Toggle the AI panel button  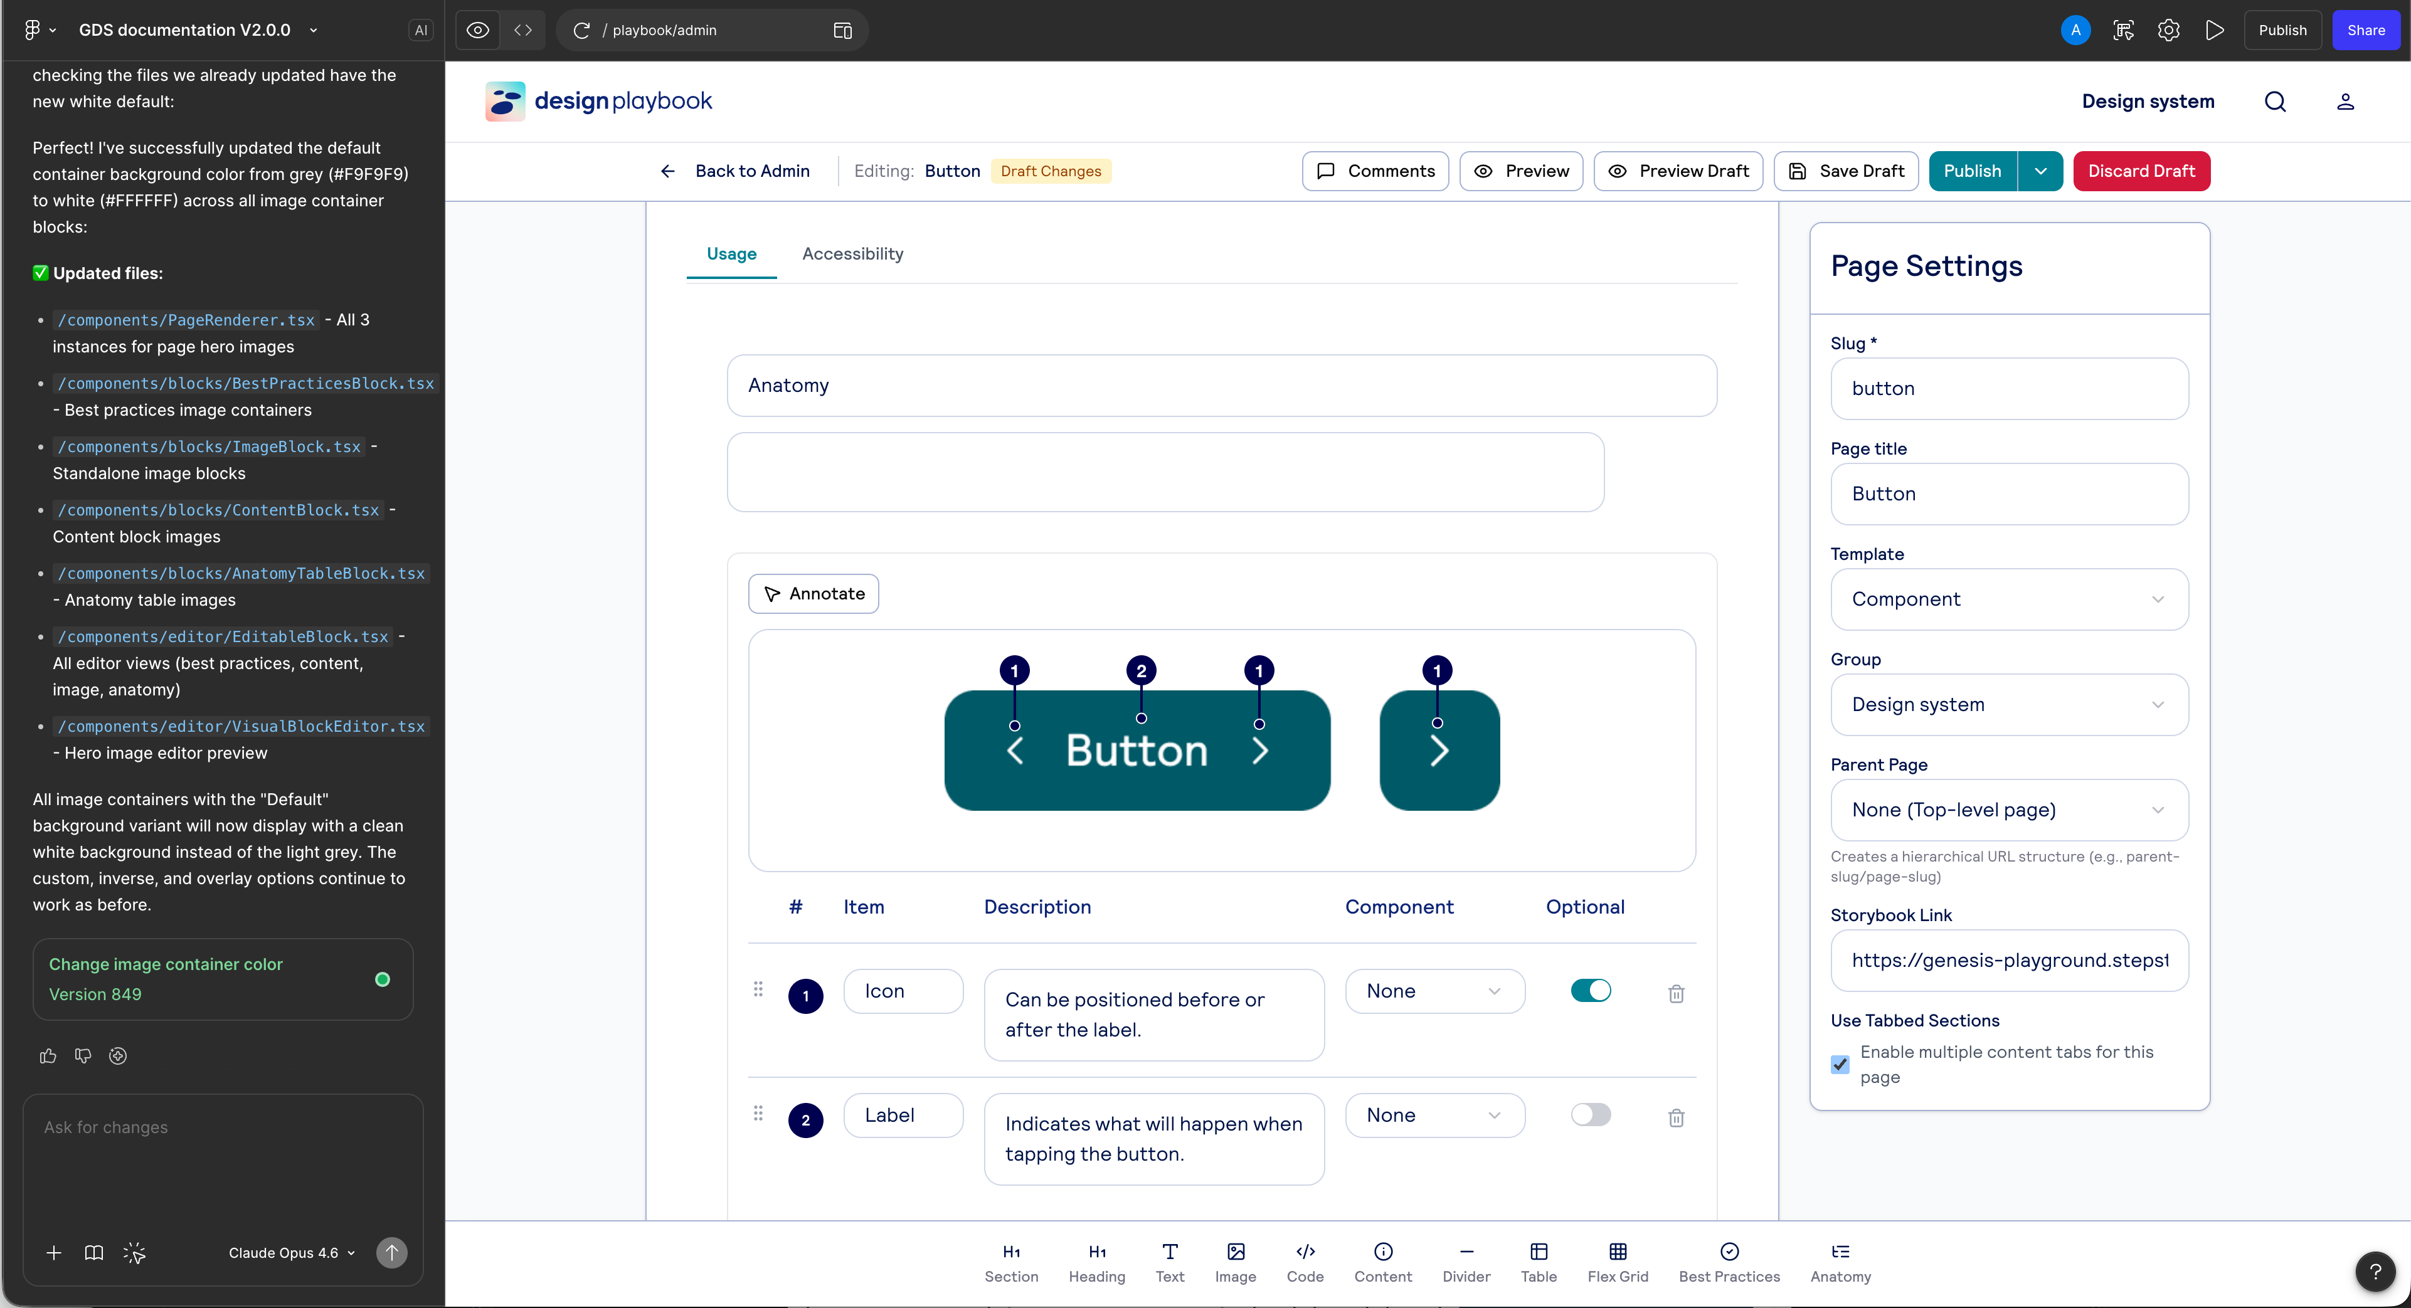[420, 30]
